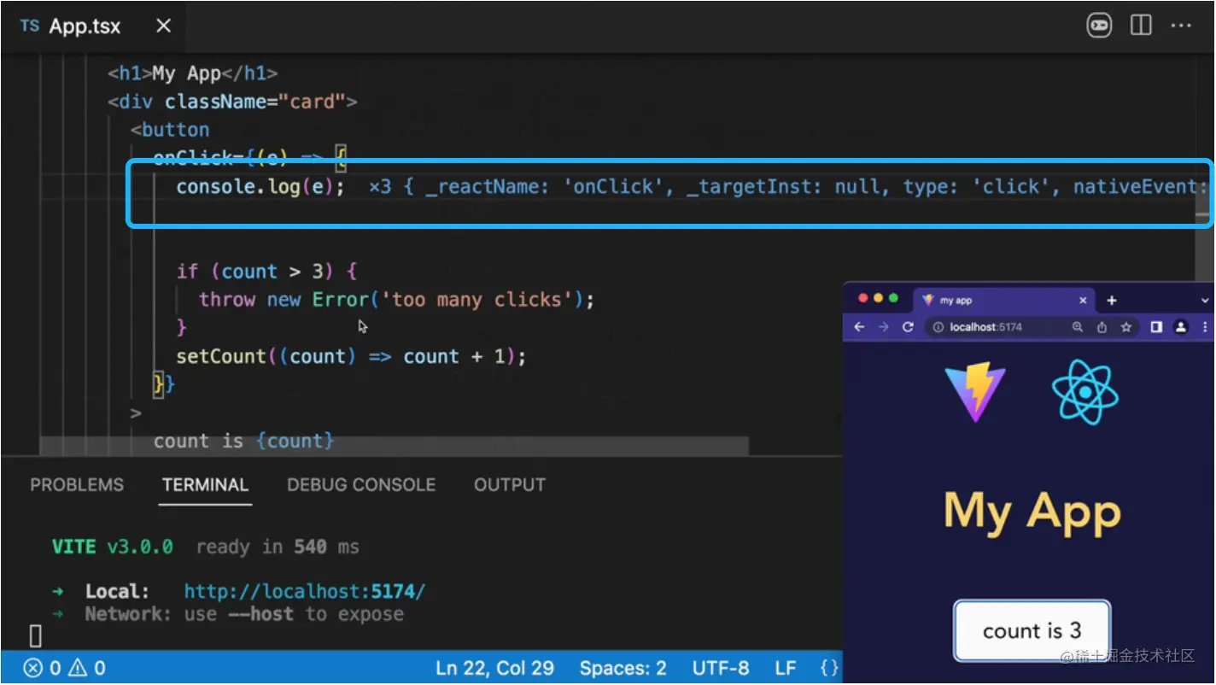Close the 'my app' browser tab
The image size is (1216, 685).
coord(1083,301)
